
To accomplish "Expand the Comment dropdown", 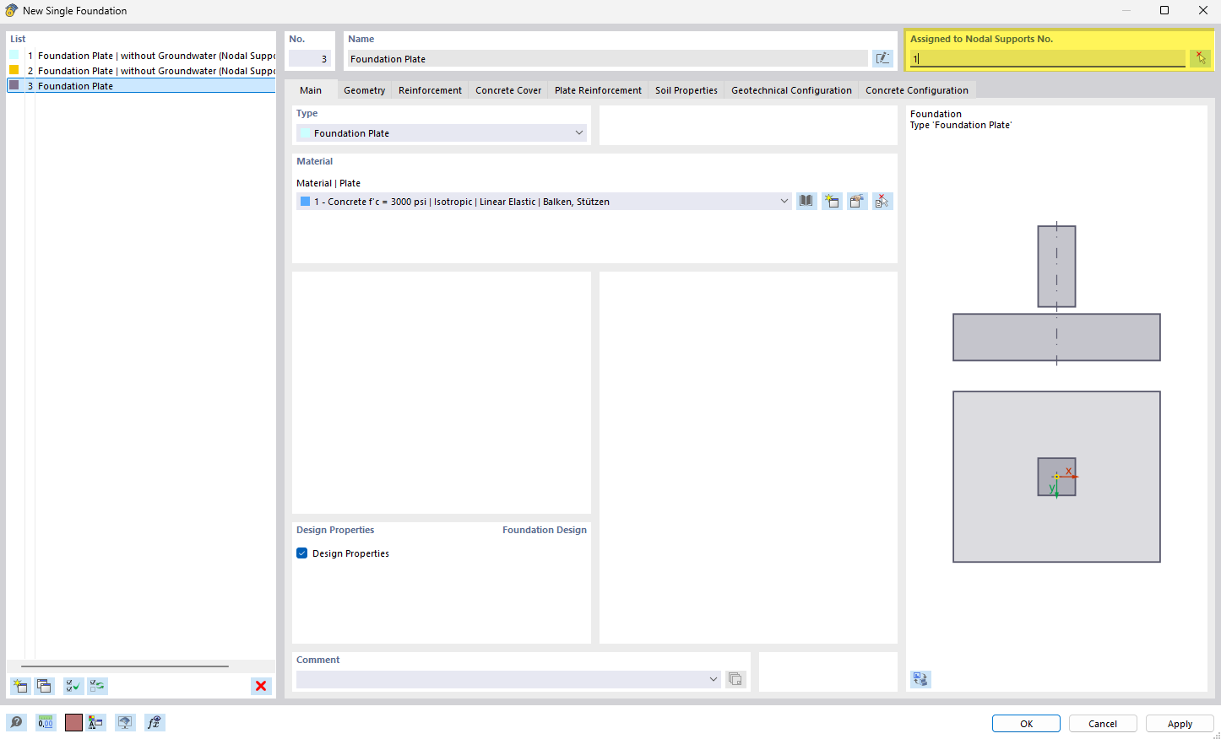I will pyautogui.click(x=714, y=678).
